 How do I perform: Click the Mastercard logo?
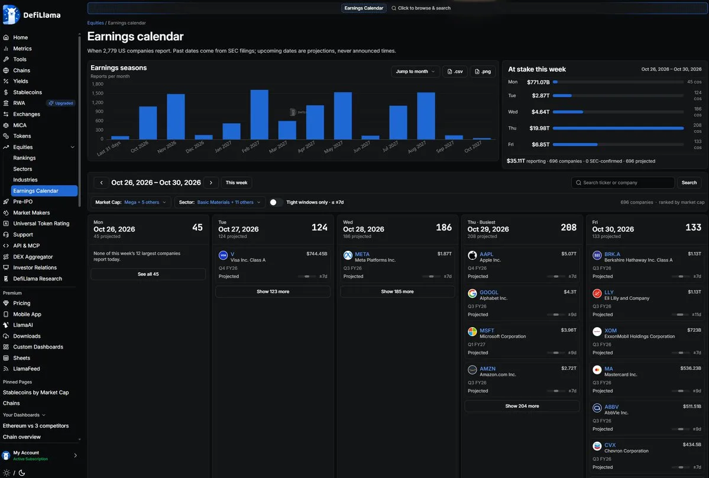597,370
